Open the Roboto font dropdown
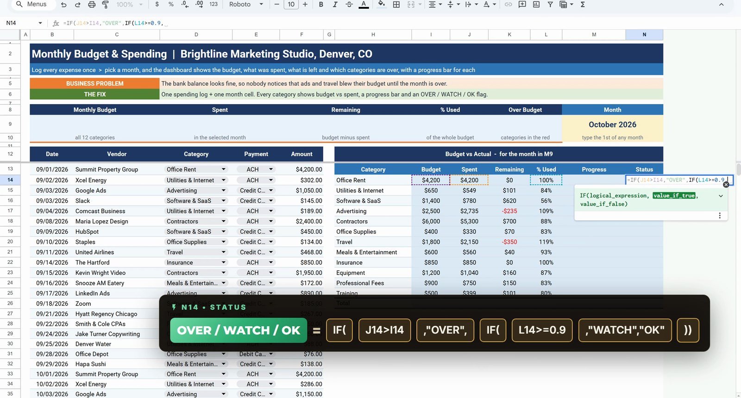This screenshot has height=398, width=741. (x=246, y=4)
